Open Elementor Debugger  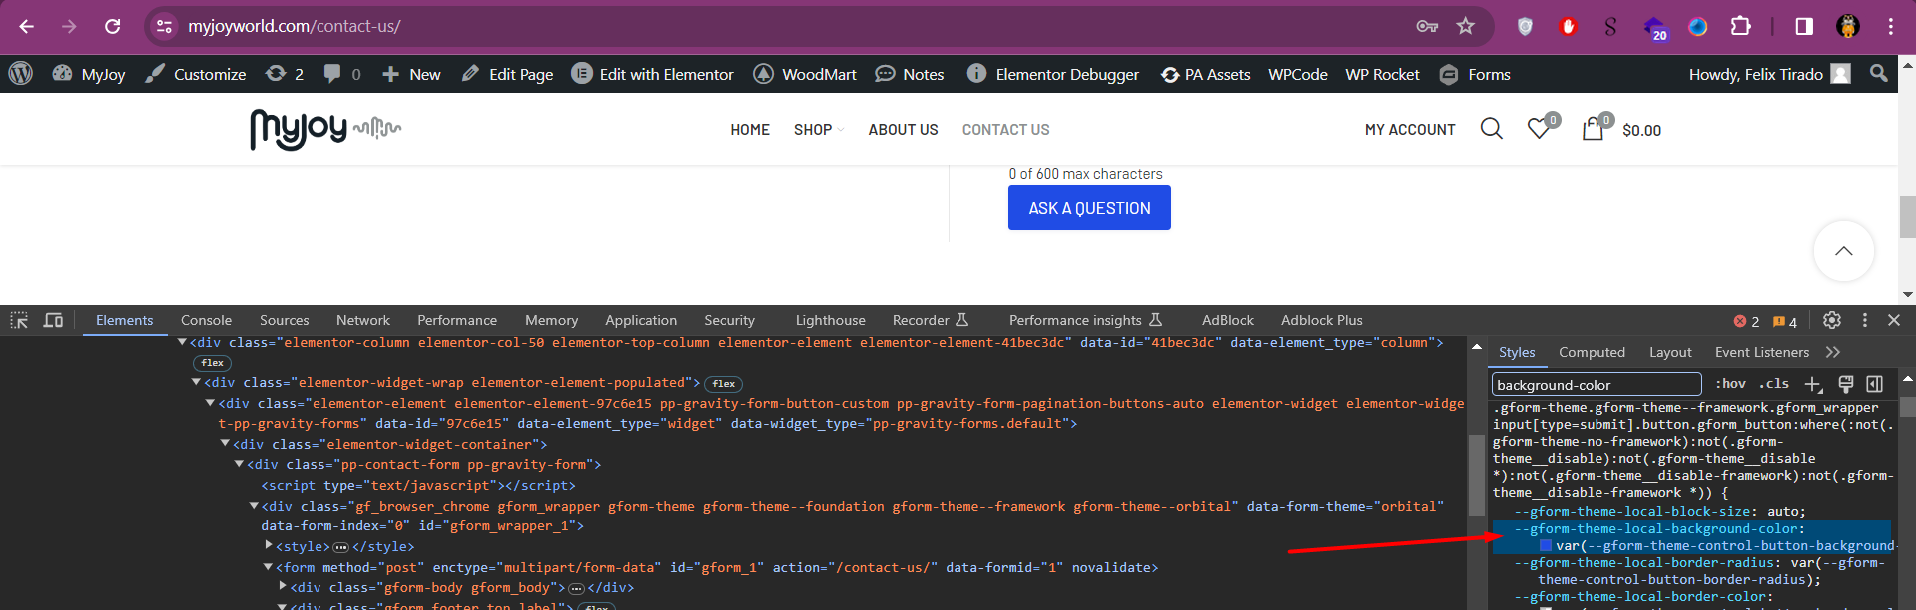click(1053, 74)
